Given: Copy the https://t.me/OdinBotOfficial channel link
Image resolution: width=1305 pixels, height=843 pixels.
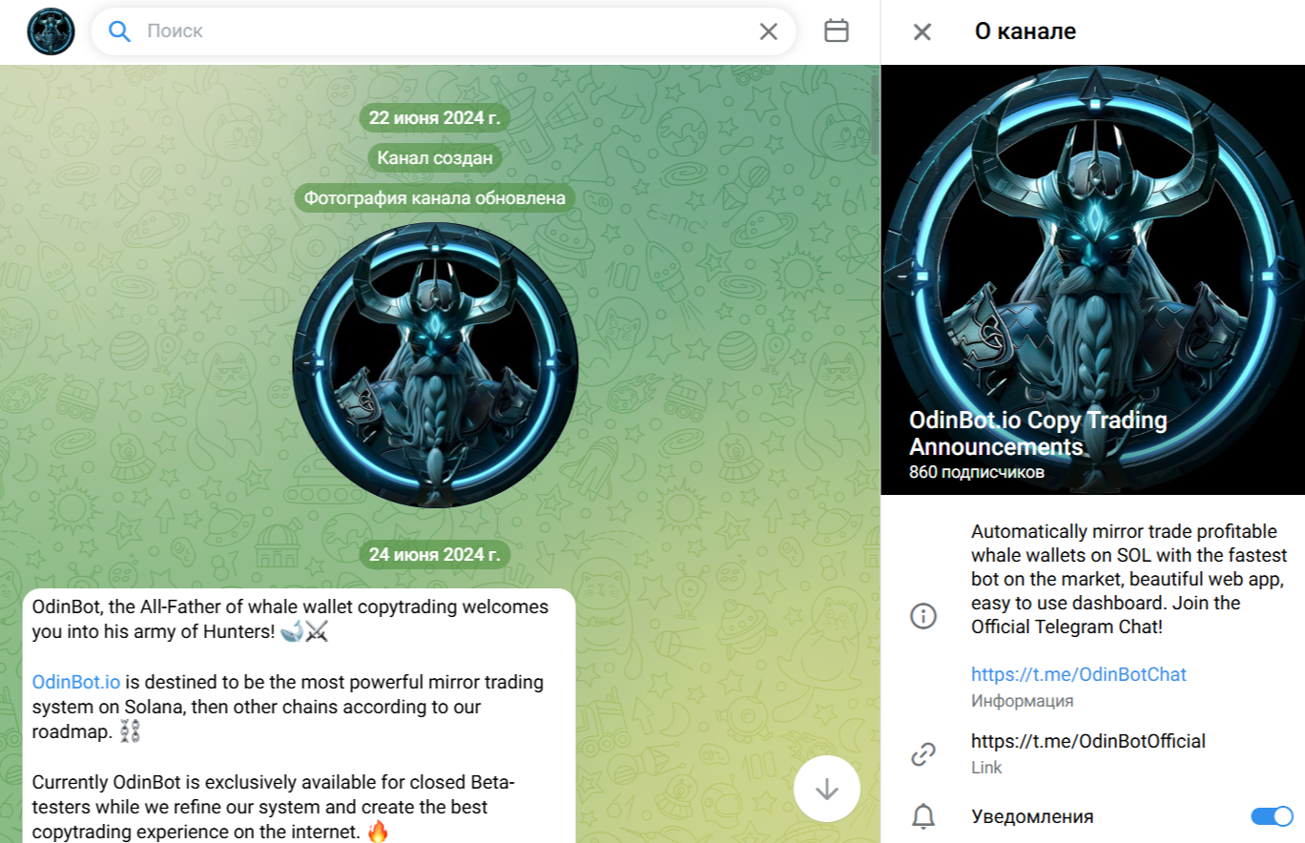Looking at the screenshot, I should 1088,741.
